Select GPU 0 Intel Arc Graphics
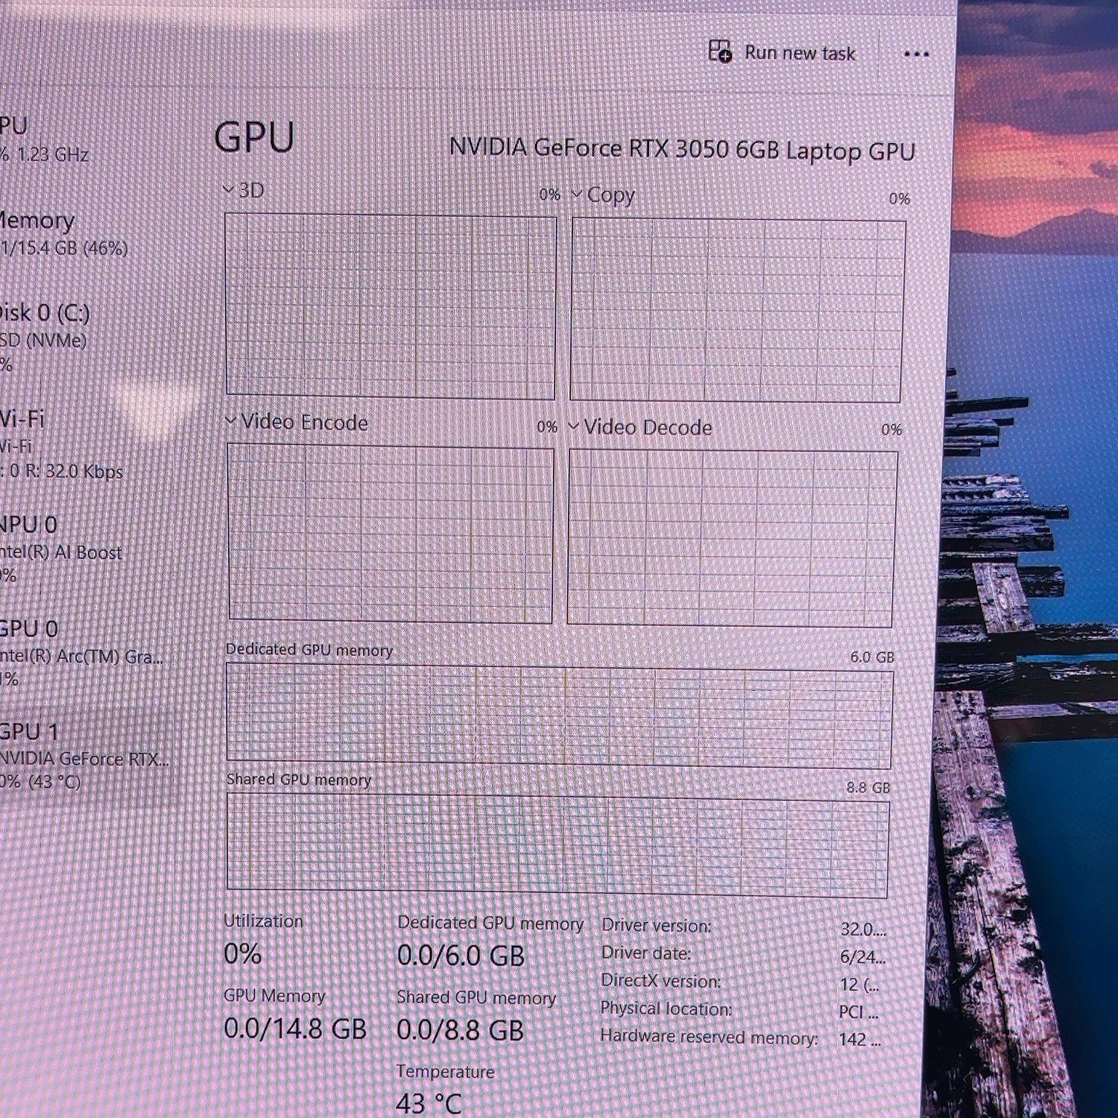Viewport: 1118px width, 1118px height. 80,653
